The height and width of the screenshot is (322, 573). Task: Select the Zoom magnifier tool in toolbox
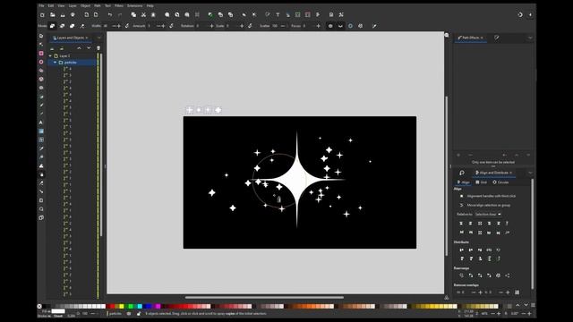(41, 208)
